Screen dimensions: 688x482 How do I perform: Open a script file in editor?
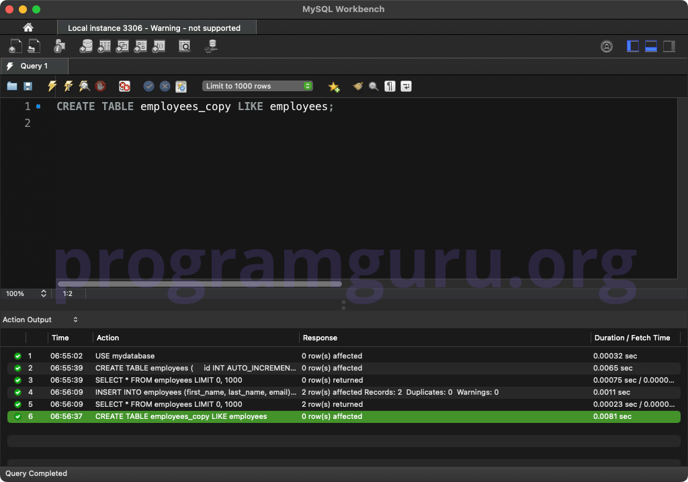(12, 86)
